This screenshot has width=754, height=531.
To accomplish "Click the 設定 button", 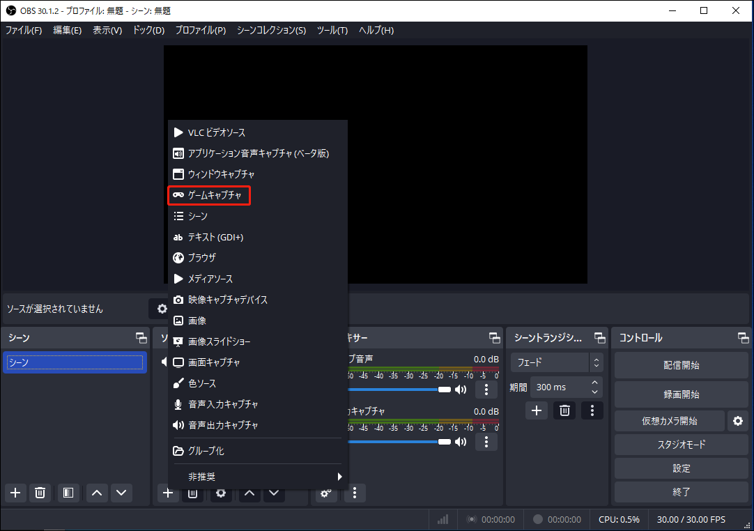I will (681, 468).
